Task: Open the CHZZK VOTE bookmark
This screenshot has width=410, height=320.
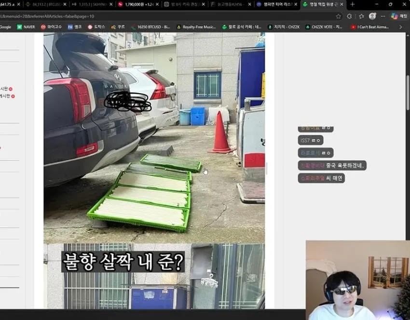Action: [x=324, y=27]
